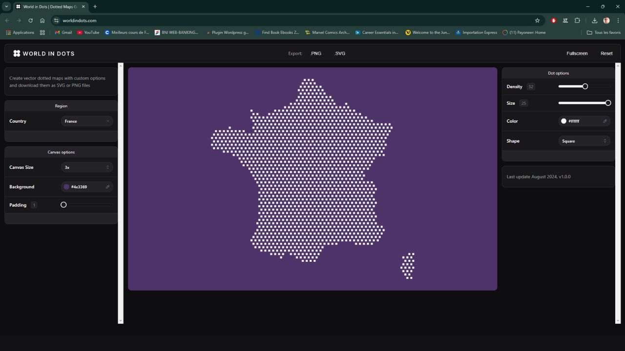Remove France using the X icon
The height and width of the screenshot is (351, 625).
107,121
